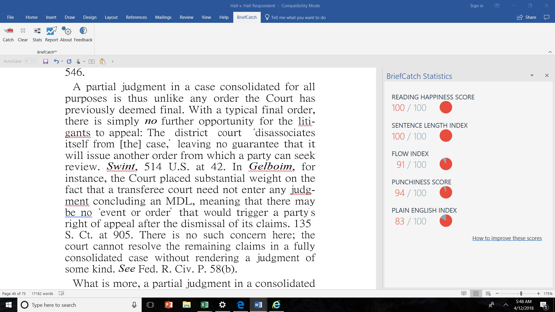Screen dimensions: 555x312
Task: Save document with floppy disk icon
Action: coord(46,61)
